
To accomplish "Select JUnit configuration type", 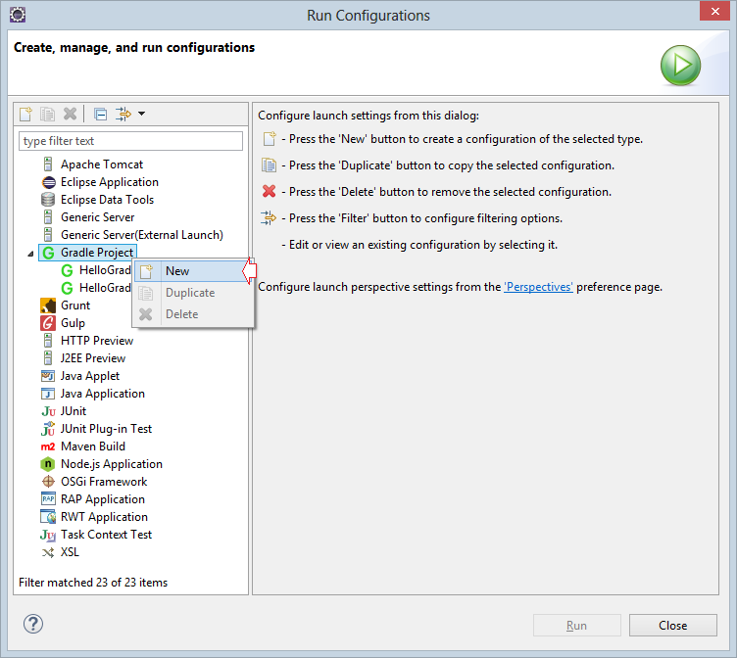I will pyautogui.click(x=74, y=411).
